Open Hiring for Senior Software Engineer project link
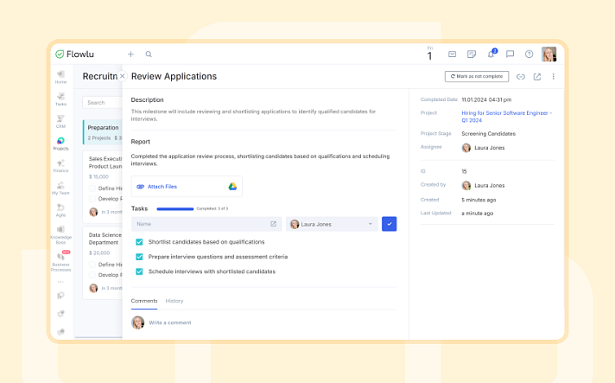The height and width of the screenshot is (383, 615). point(506,117)
